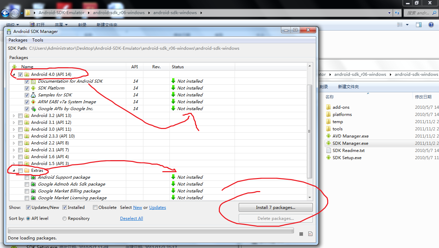Expand the Android 3.2 (API 13) node

coord(14,116)
